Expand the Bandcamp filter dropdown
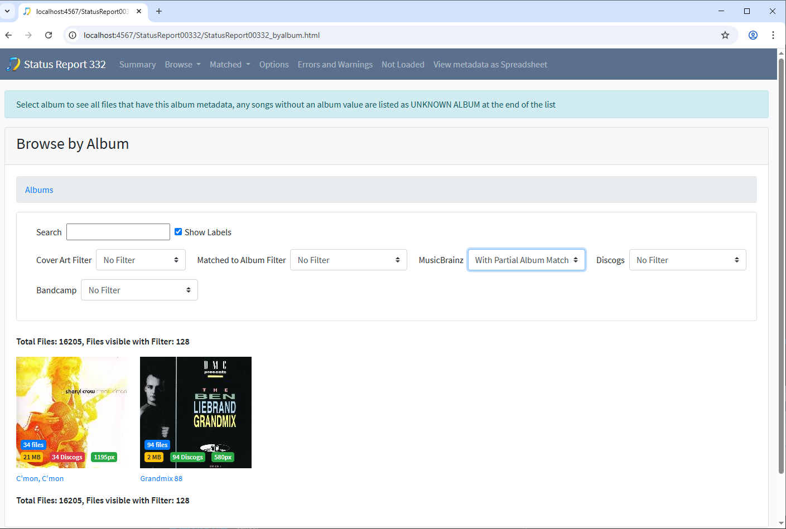This screenshot has height=529, width=786. coord(139,290)
